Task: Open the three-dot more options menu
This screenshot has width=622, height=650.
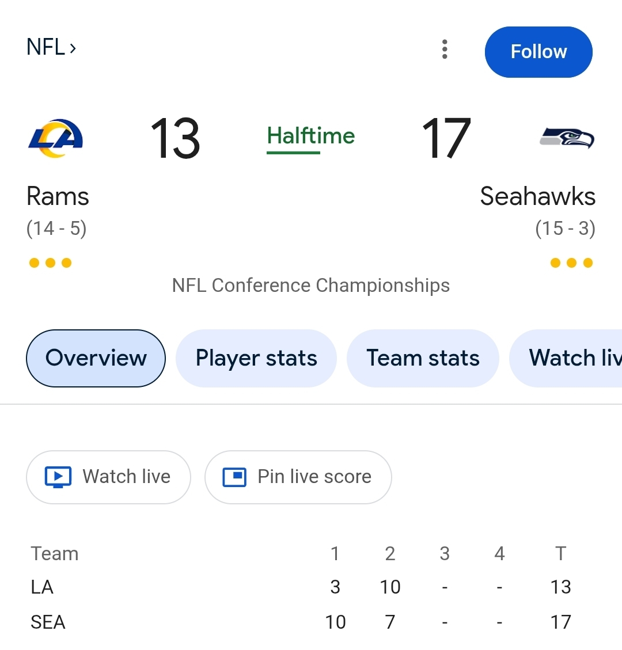Action: (445, 50)
